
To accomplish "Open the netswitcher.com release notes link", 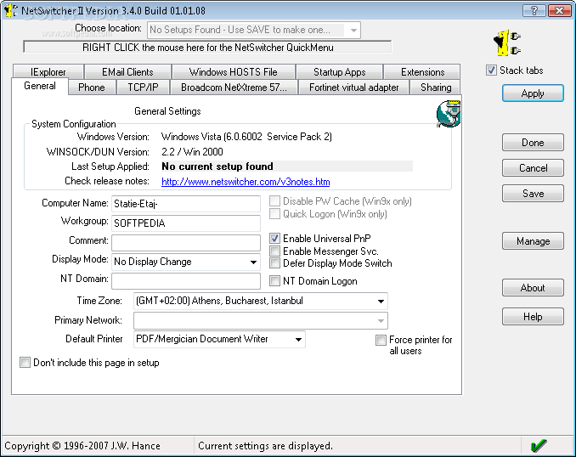I will 246,182.
